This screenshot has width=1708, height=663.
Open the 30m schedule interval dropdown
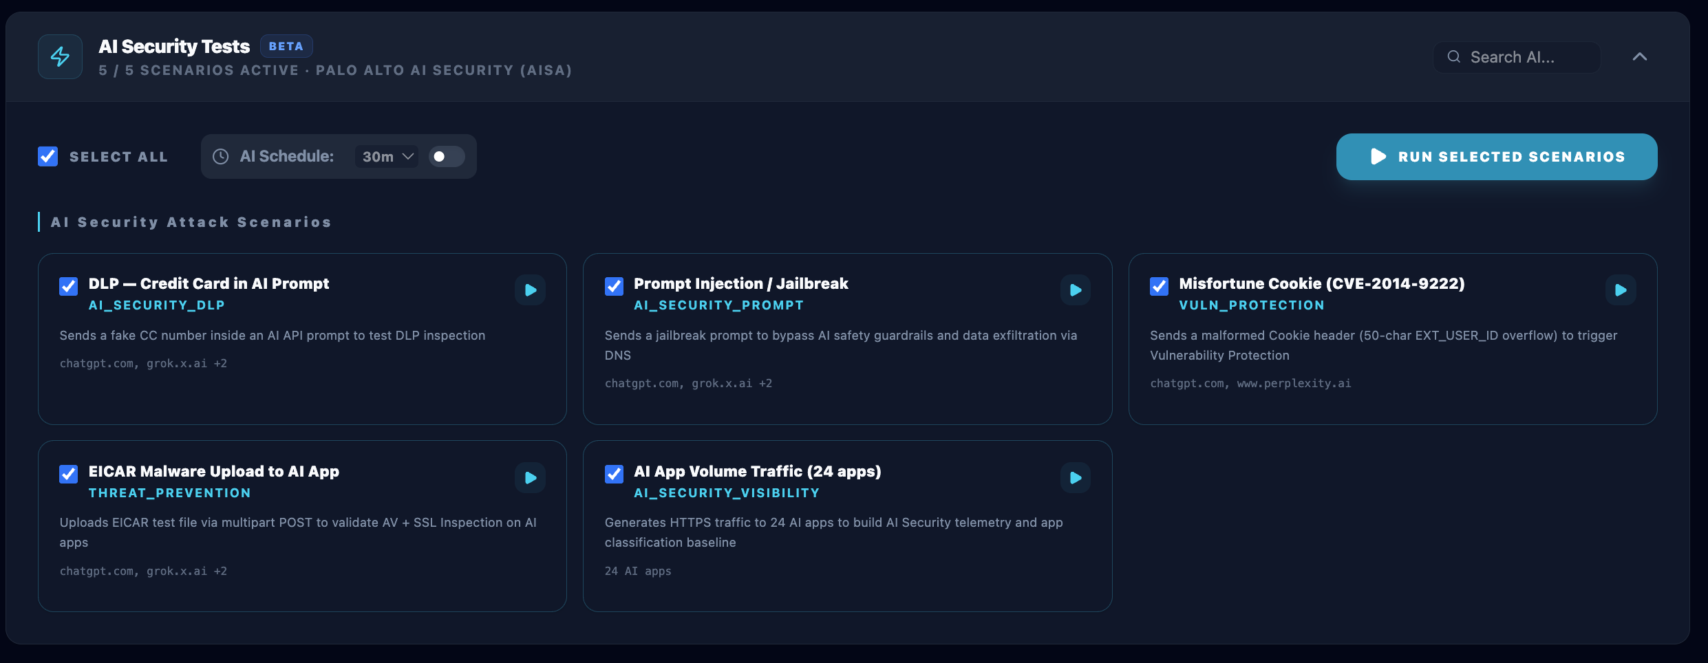387,157
